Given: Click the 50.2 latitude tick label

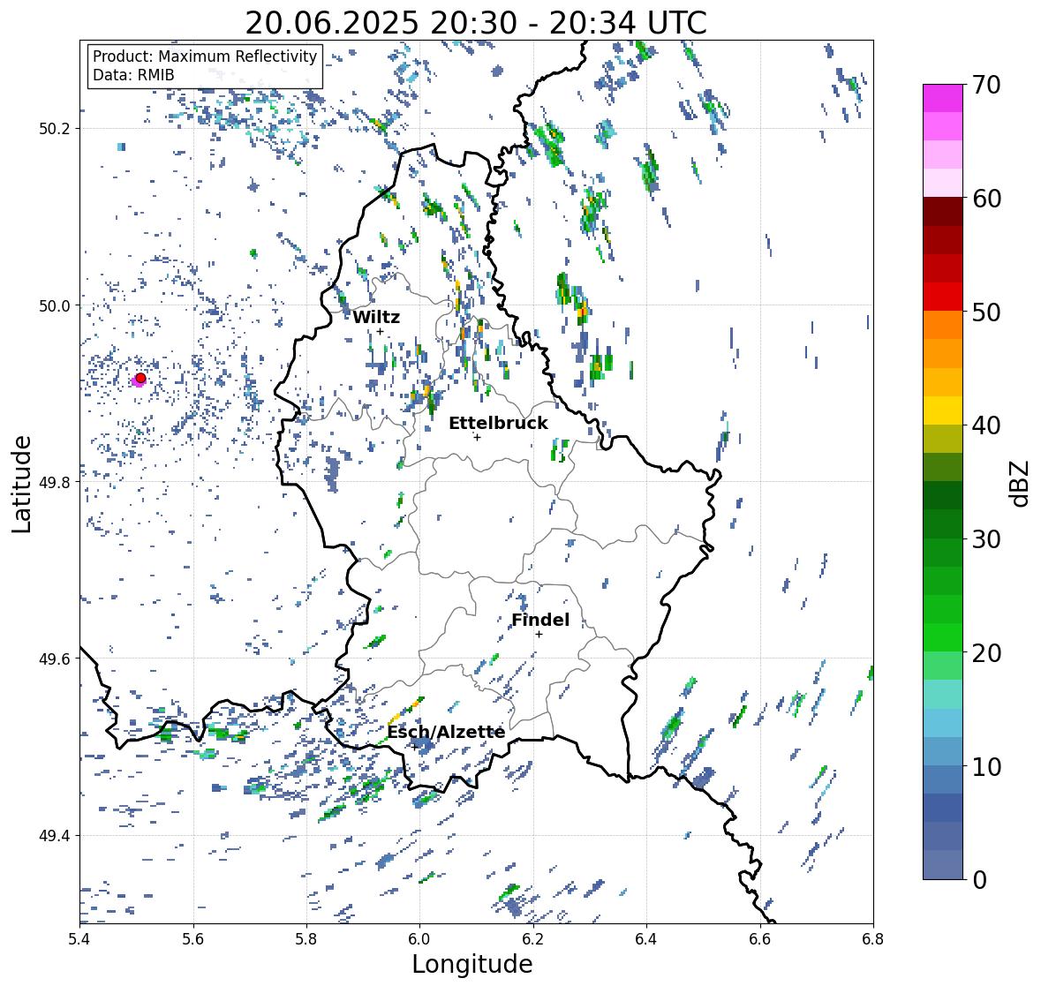Looking at the screenshot, I should click(x=54, y=129).
